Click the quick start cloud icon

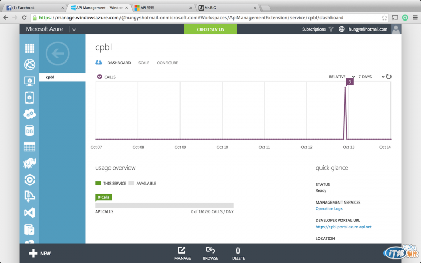tap(98, 63)
